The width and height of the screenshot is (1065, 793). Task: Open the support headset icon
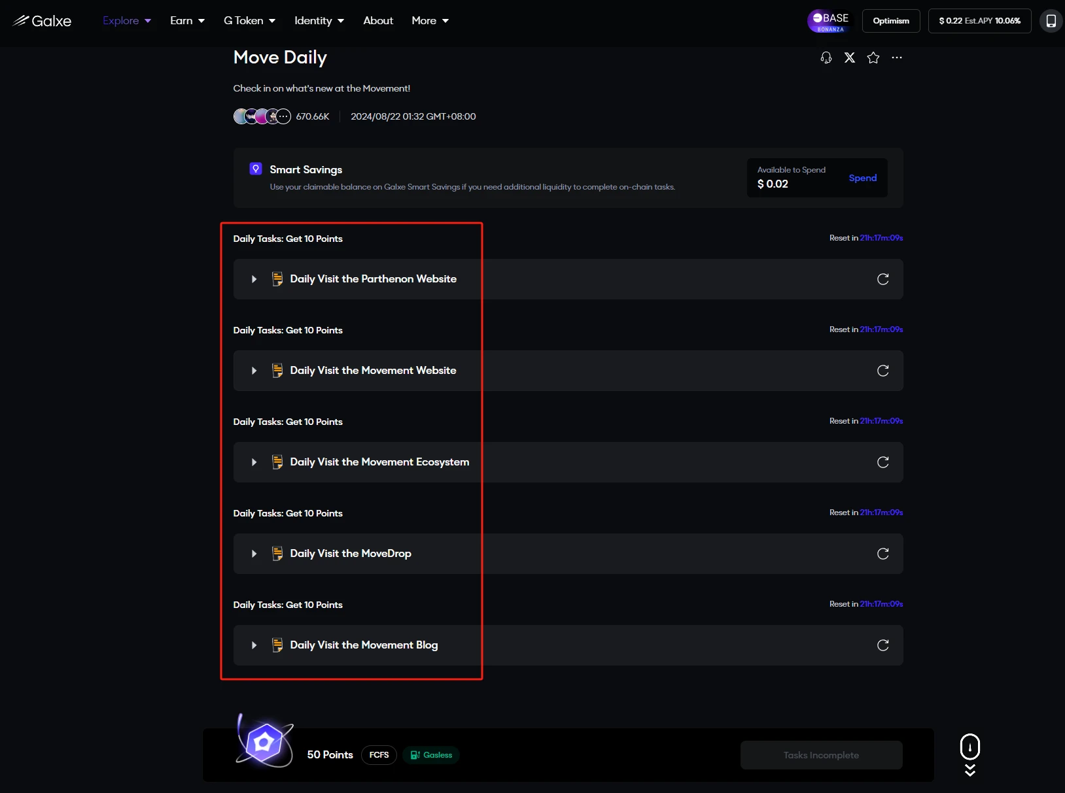pos(826,58)
